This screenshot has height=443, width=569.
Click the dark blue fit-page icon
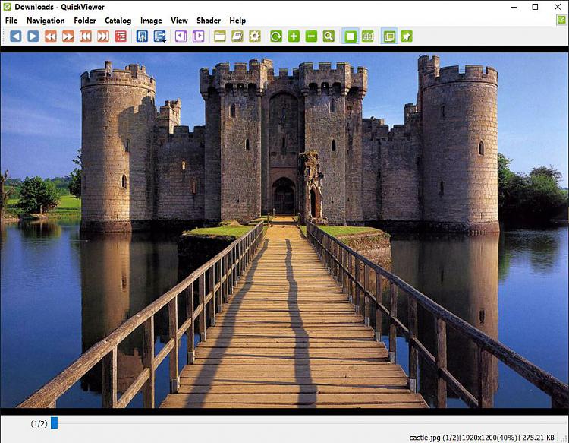142,36
